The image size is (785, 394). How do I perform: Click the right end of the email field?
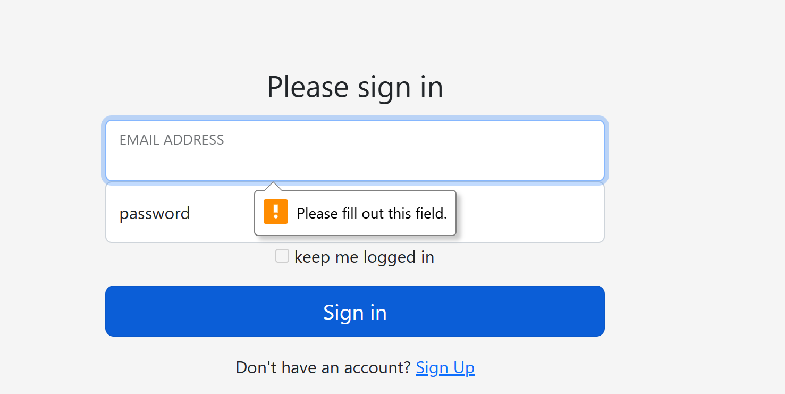point(590,151)
